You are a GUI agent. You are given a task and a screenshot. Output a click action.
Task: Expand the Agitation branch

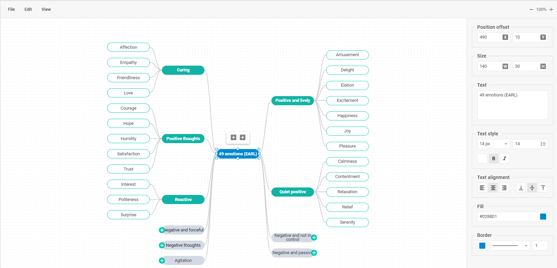pyautogui.click(x=162, y=261)
